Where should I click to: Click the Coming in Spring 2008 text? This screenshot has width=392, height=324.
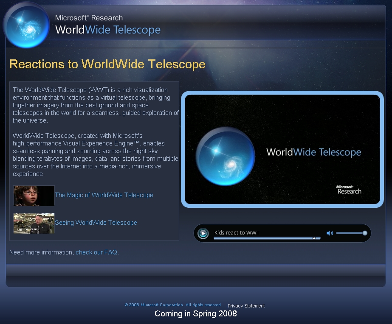[196, 313]
